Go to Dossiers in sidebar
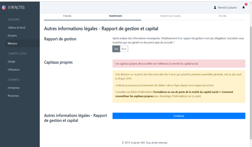252x147 pixels. pos(12,36)
